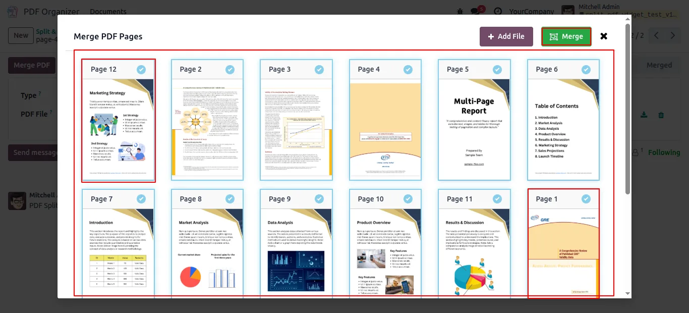Select the Results & Discussion page thumbnail
689x313 pixels.
pos(474,252)
